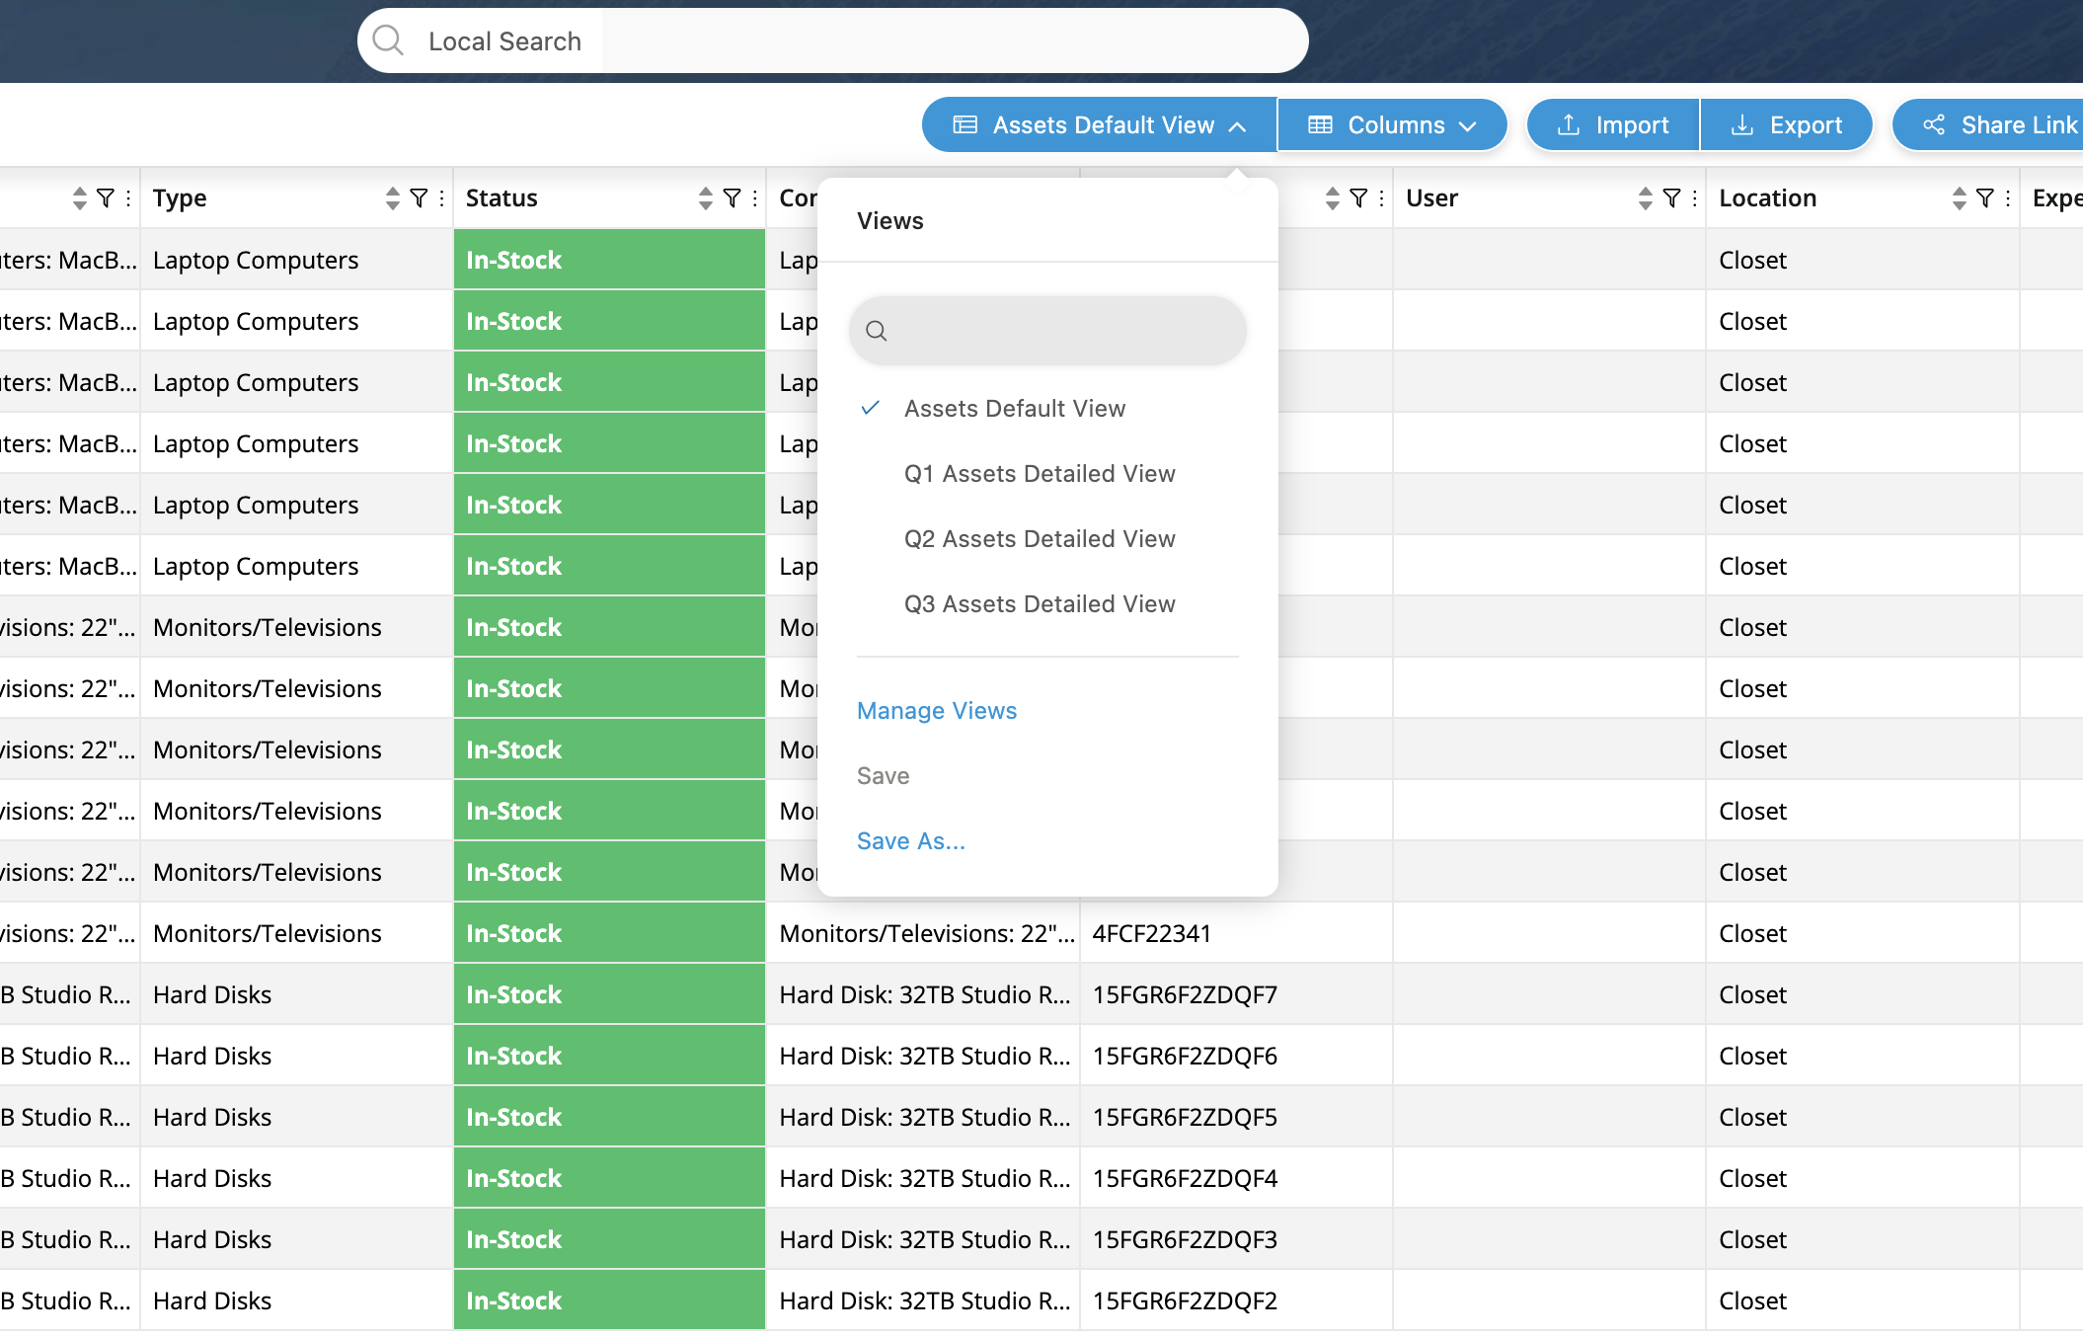
Task: Select Q2 Assets Detailed View
Action: tap(1040, 539)
